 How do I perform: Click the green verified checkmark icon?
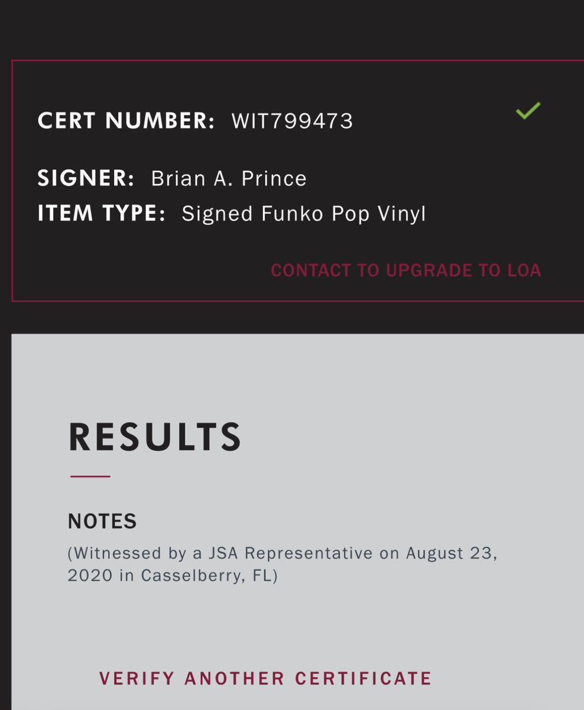pos(528,111)
